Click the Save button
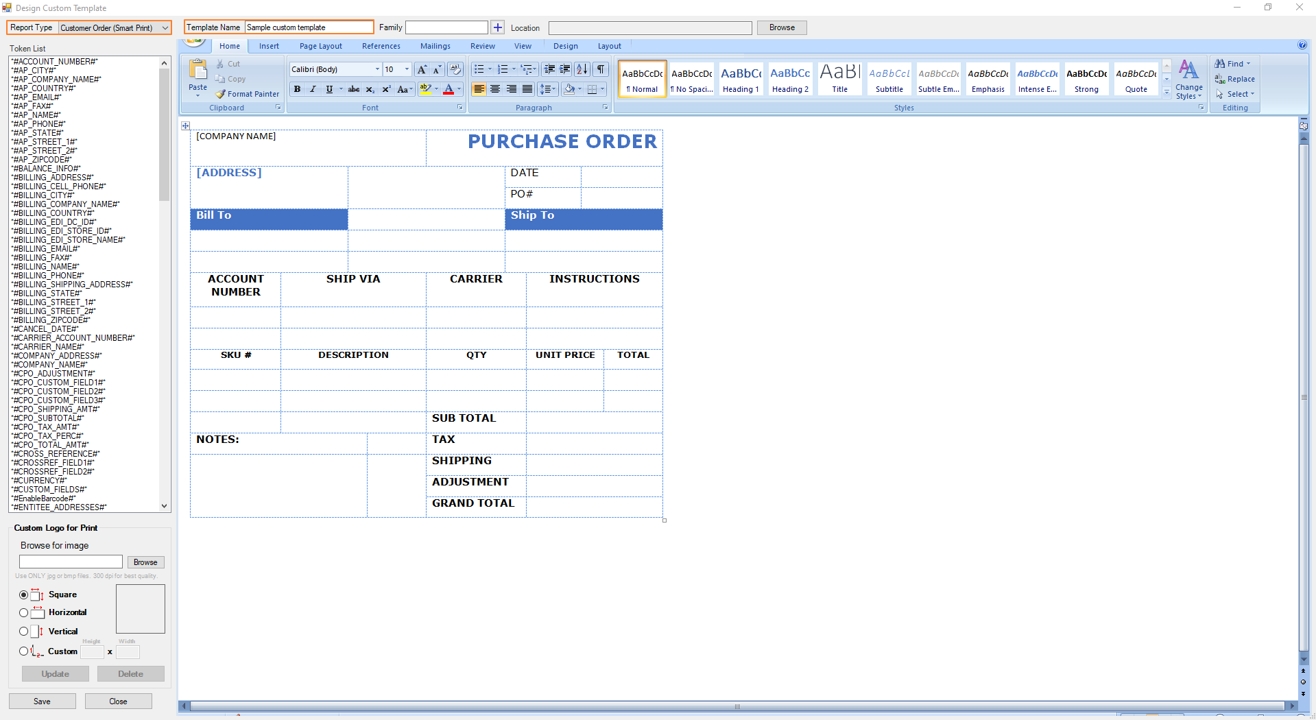The image size is (1316, 720). [x=42, y=701]
